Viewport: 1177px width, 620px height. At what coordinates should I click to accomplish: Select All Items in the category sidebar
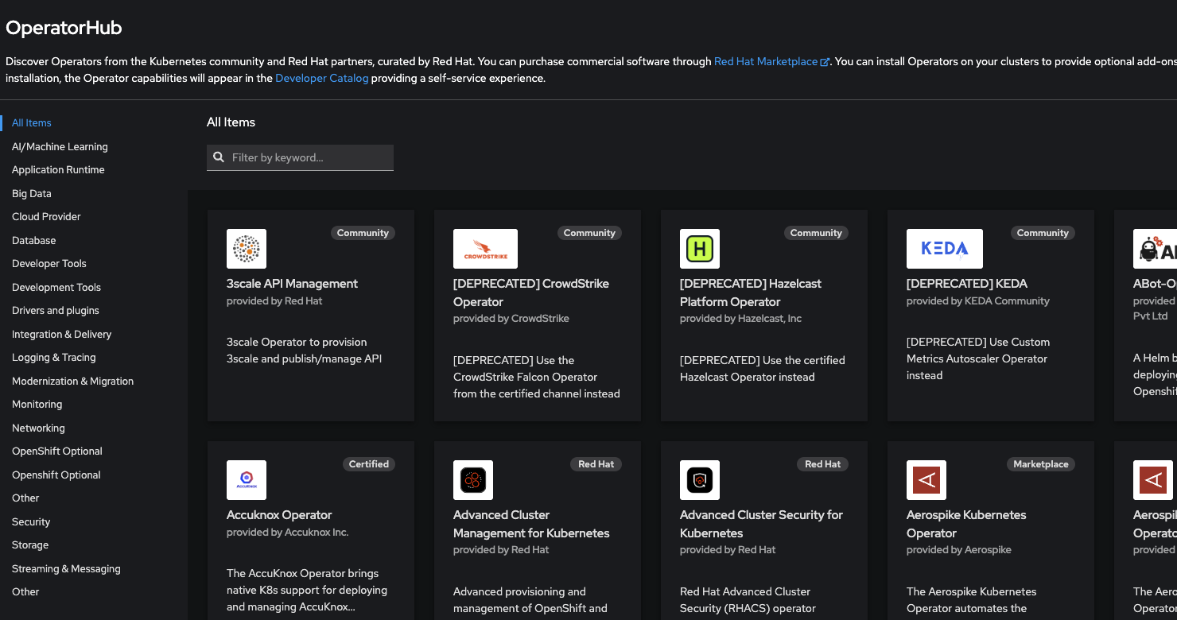pyautogui.click(x=32, y=123)
